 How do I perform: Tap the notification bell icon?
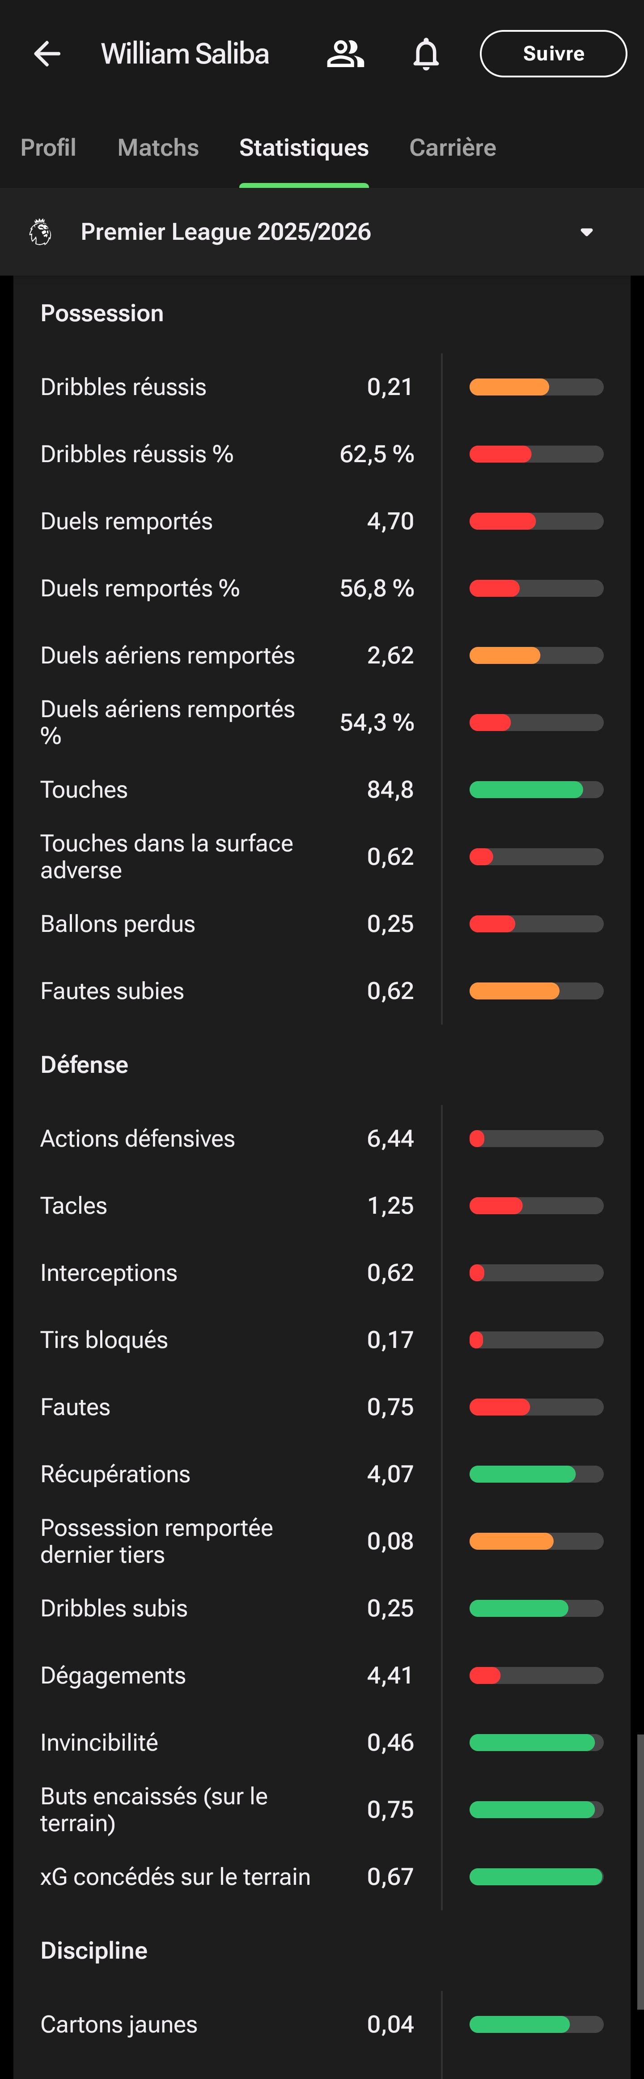[426, 54]
